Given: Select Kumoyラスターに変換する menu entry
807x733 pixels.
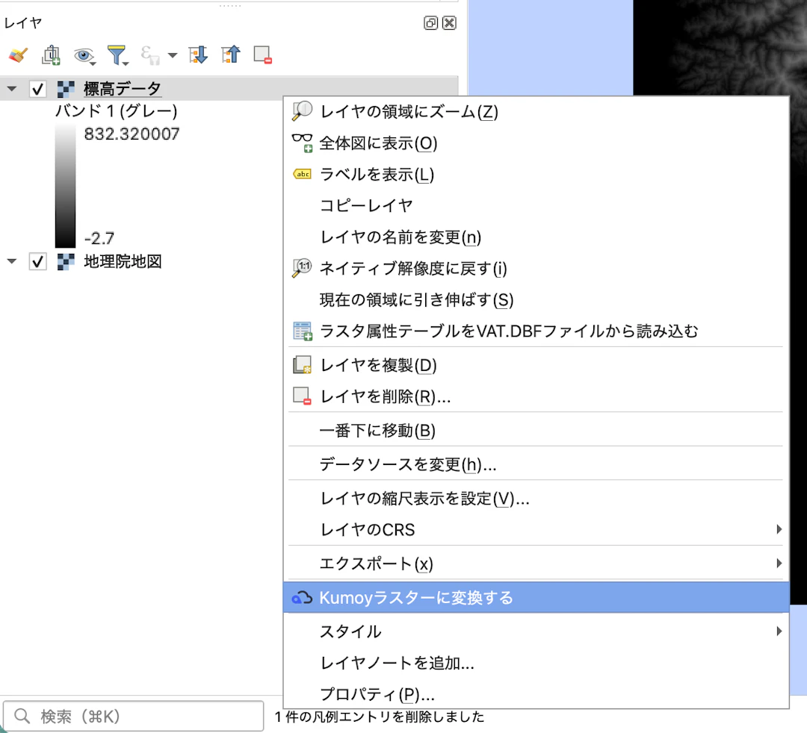Looking at the screenshot, I should point(536,597).
